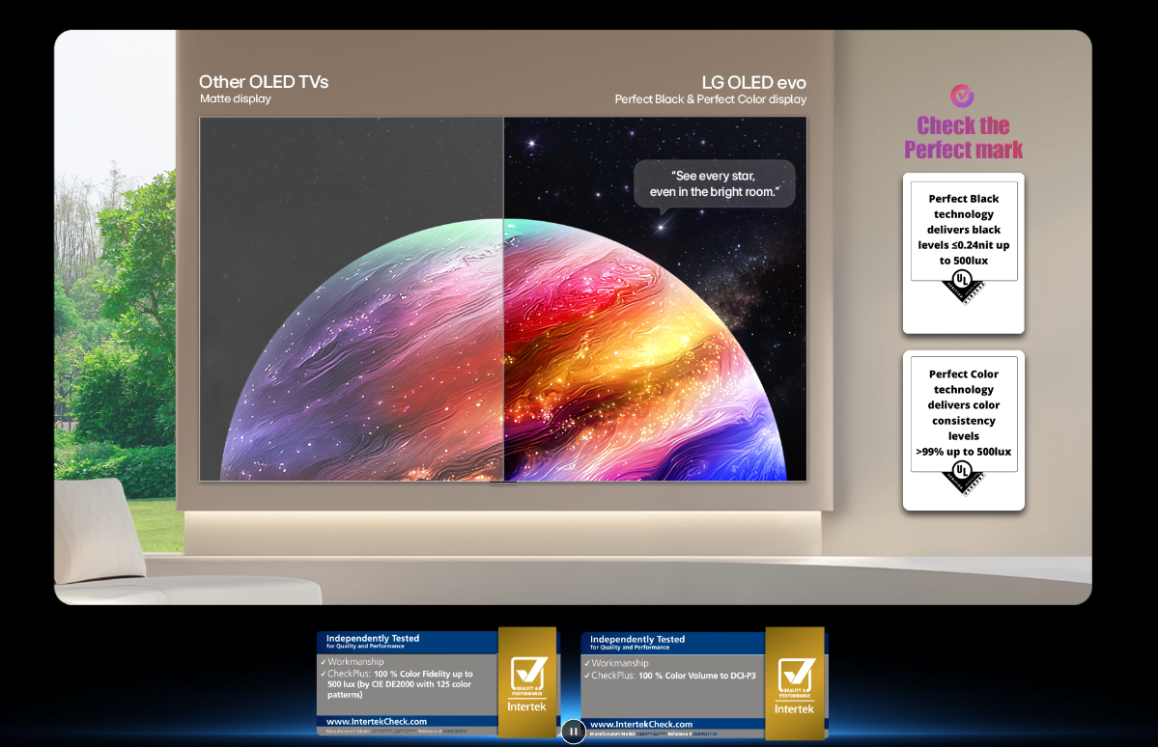Click the purple checkmark icon above 'Check the Perfect mark'
1158x748 pixels.
coord(962,96)
